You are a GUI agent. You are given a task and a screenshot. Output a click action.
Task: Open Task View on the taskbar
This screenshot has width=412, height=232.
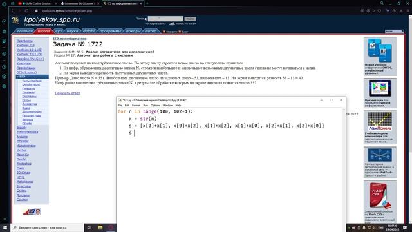tap(89, 227)
